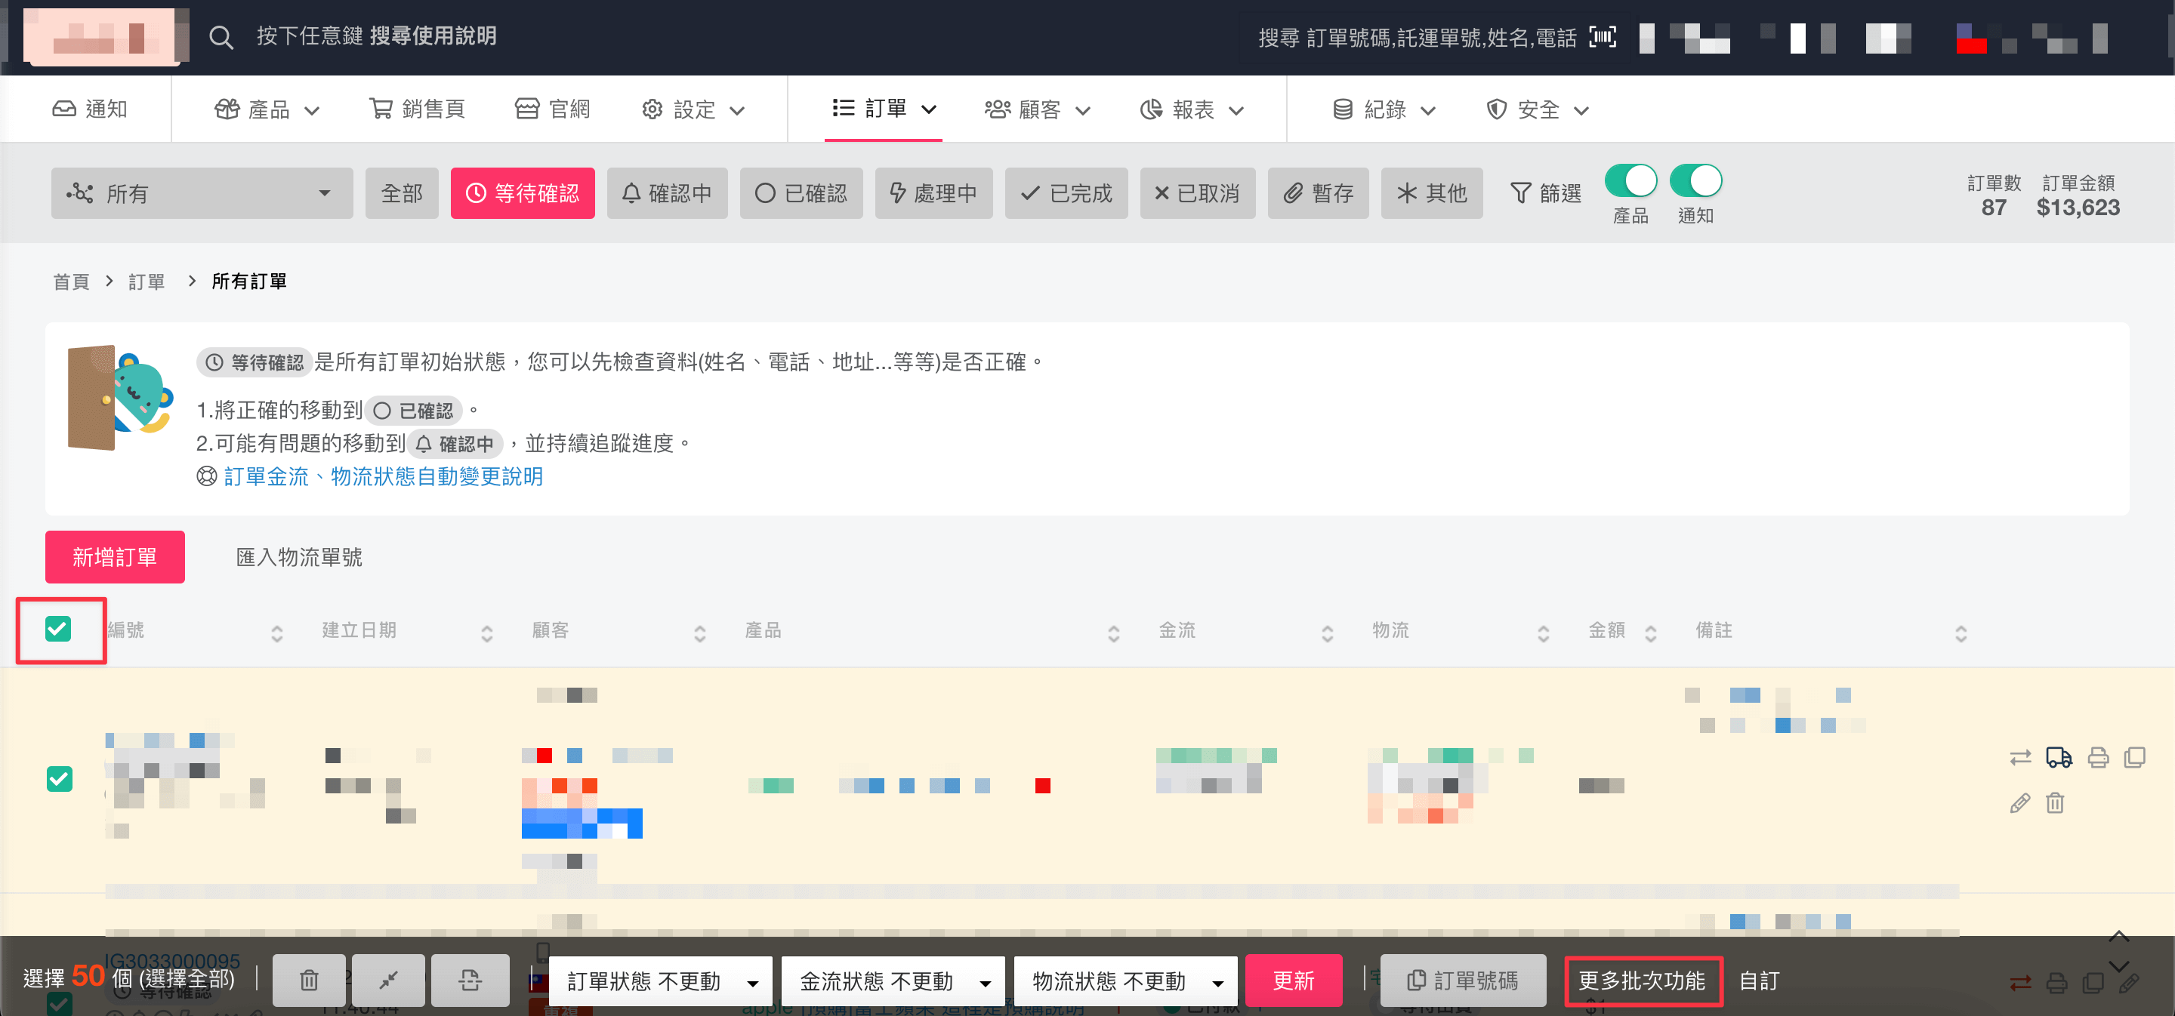This screenshot has height=1016, width=2175.
Task: Open the 物流狀態 不更動 dropdown
Action: [1125, 981]
